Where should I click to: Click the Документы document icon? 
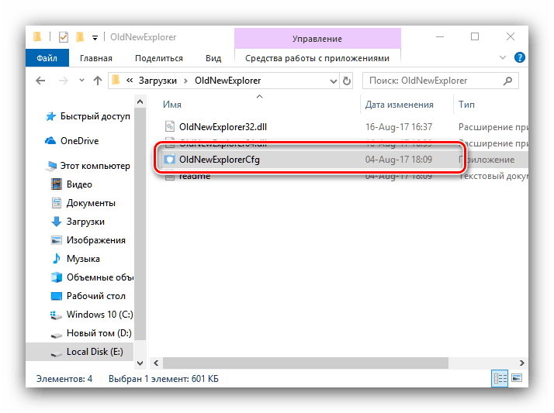coord(57,202)
